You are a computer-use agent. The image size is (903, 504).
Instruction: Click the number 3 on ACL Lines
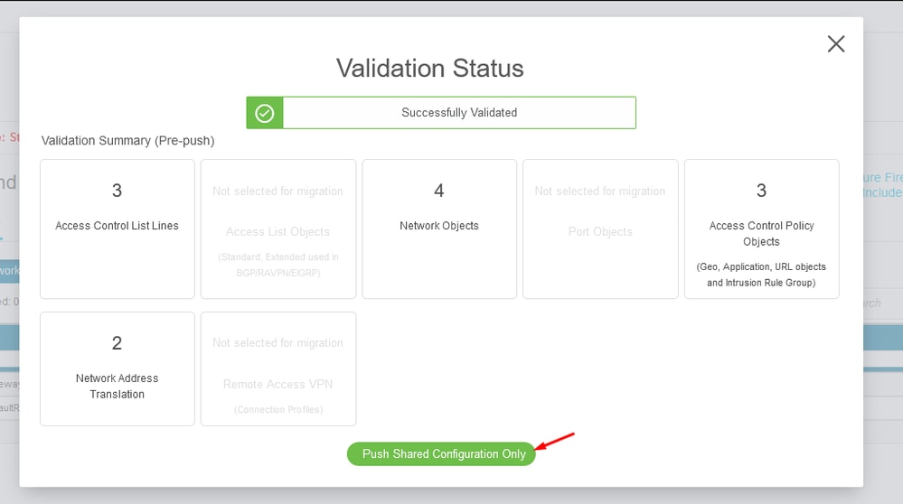click(x=117, y=191)
